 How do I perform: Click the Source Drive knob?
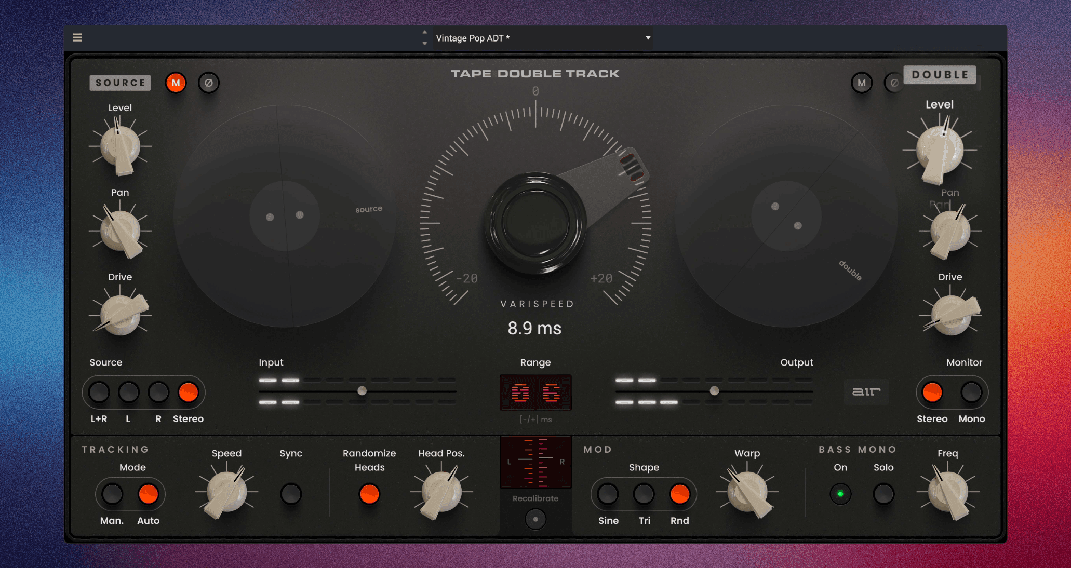point(120,315)
